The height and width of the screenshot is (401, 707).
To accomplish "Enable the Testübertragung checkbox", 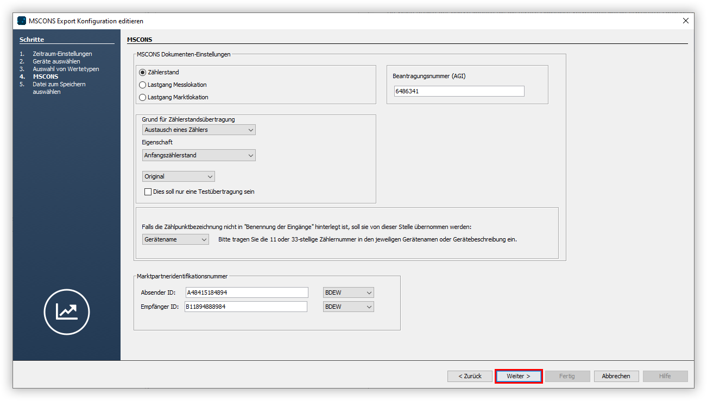I will (x=148, y=191).
